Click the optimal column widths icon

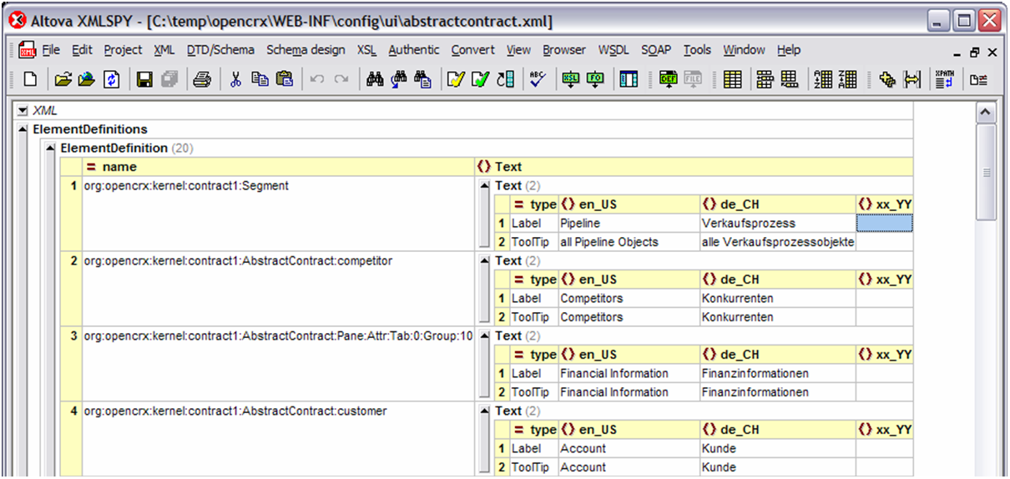pos(912,79)
